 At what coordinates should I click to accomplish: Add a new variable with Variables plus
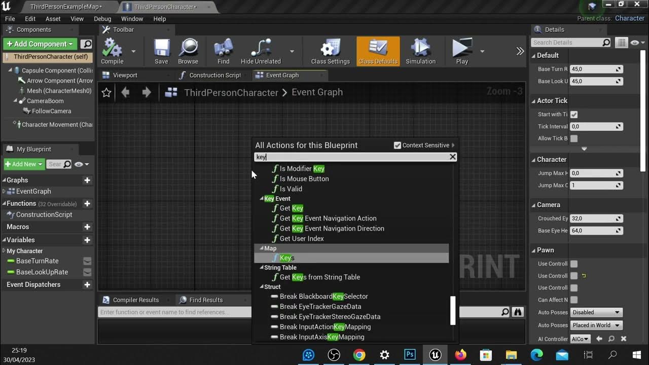click(87, 240)
